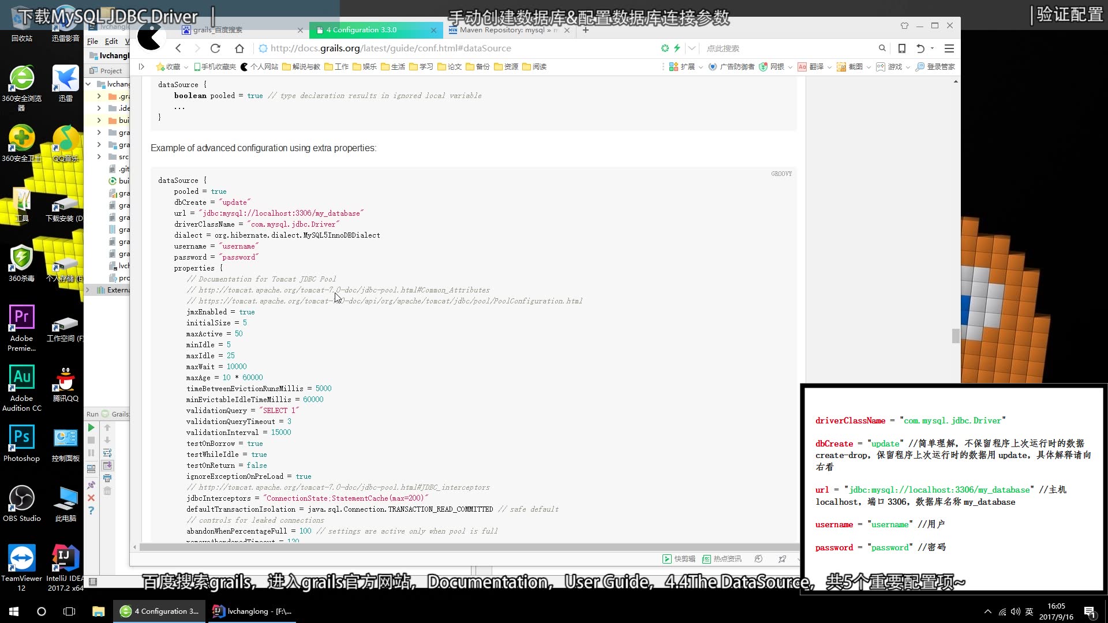
Task: Expand External Libraries tree node in IntelliJ
Action: point(88,290)
